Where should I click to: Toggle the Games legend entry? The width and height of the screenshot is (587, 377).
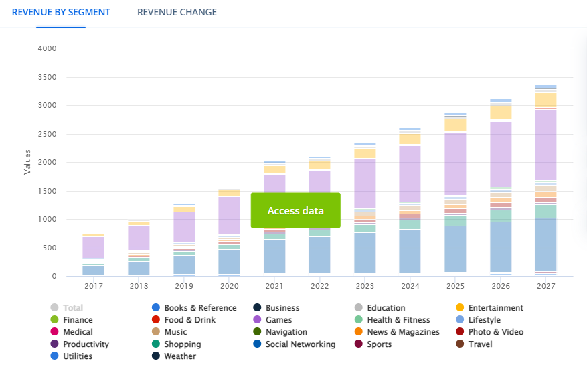[x=272, y=319]
